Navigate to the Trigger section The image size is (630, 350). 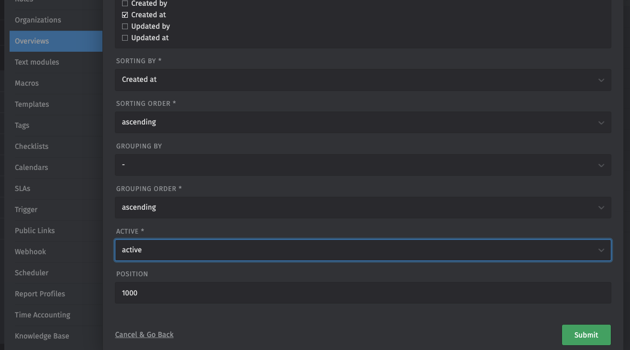[26, 210]
